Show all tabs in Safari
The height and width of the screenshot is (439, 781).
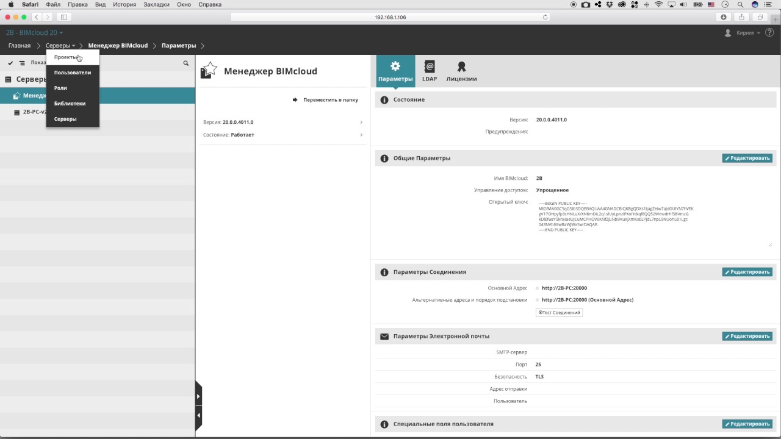760,17
